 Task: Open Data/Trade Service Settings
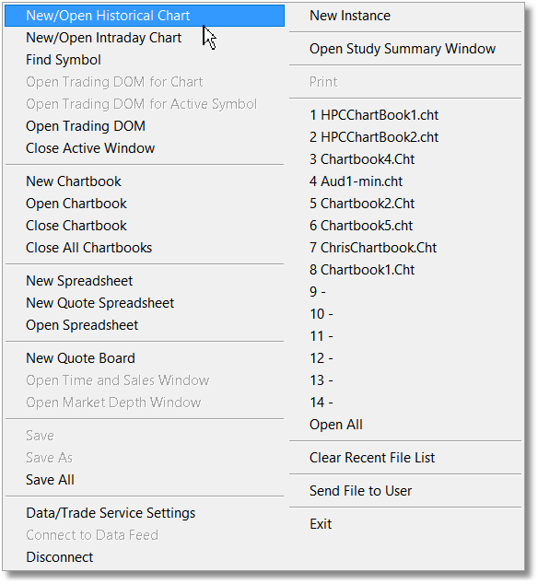[145, 513]
